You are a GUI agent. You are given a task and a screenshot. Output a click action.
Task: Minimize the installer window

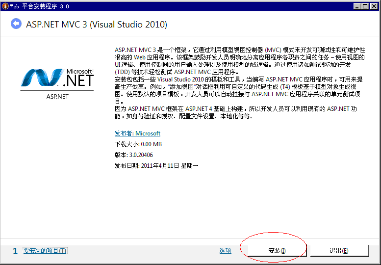(357, 6)
